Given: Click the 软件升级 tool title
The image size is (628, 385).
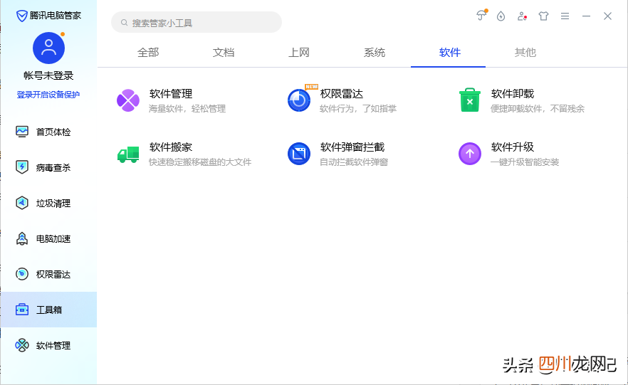Looking at the screenshot, I should (513, 147).
